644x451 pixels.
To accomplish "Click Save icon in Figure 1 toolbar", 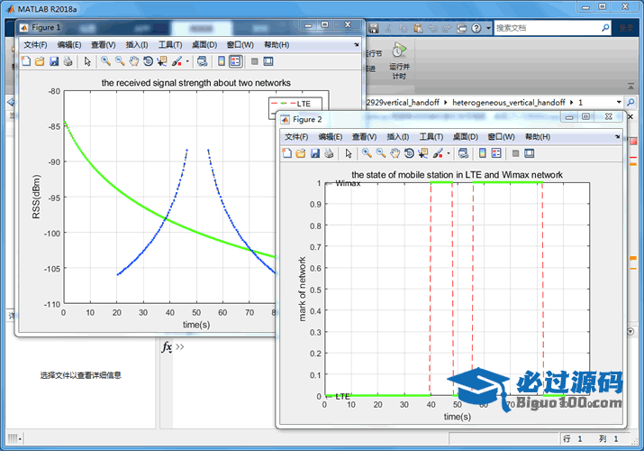I will (x=54, y=61).
